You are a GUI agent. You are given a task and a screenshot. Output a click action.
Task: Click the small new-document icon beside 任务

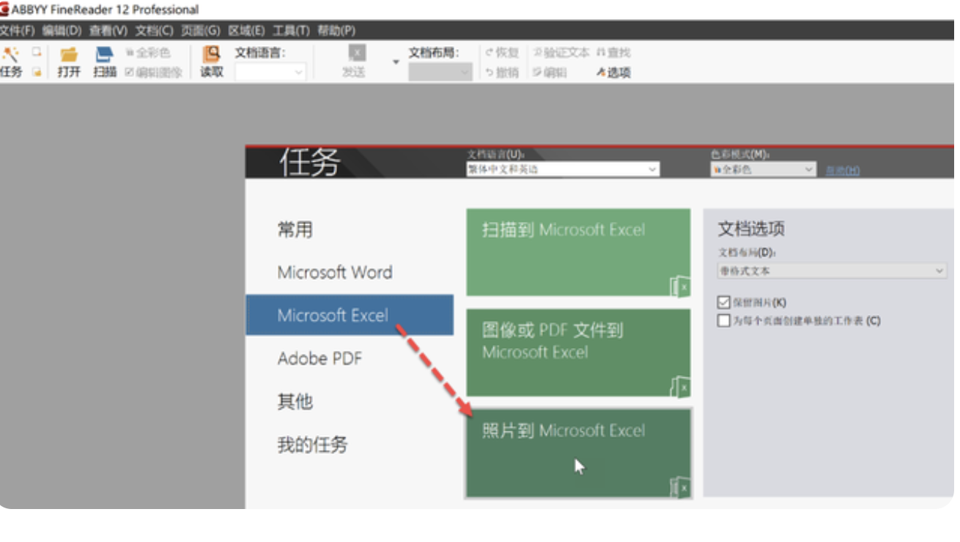click(x=35, y=52)
